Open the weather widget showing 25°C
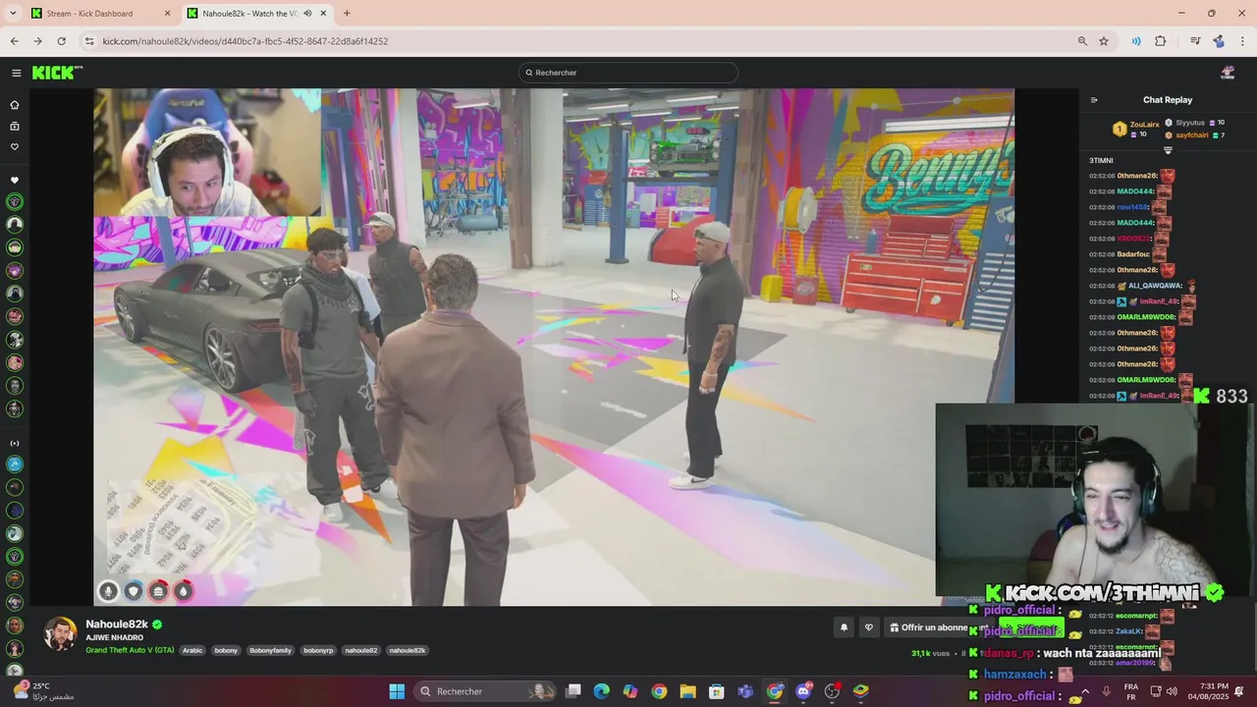The width and height of the screenshot is (1257, 707). tap(42, 691)
